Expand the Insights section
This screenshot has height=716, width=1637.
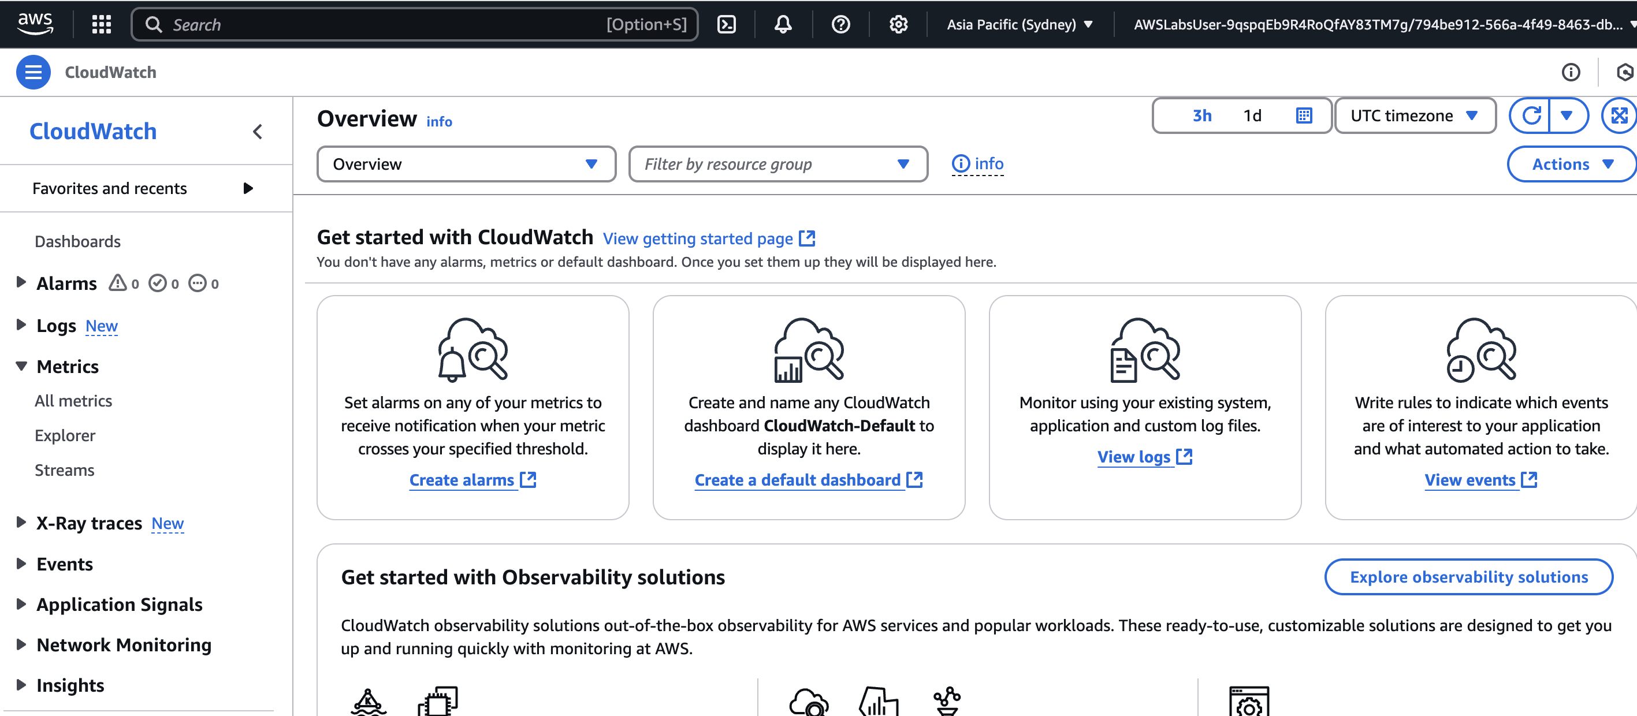[21, 684]
